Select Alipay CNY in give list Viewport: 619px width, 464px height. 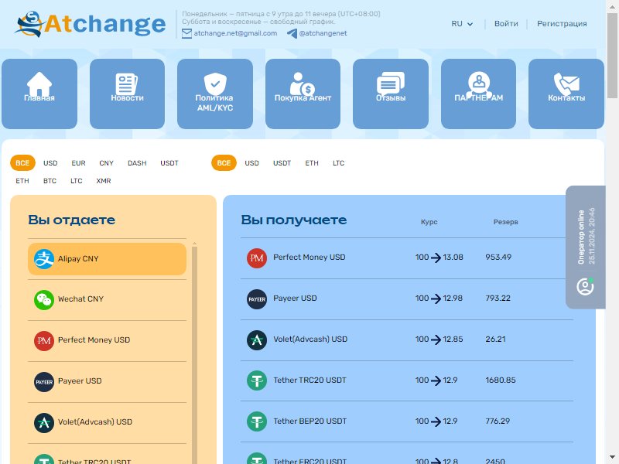pyautogui.click(x=107, y=259)
